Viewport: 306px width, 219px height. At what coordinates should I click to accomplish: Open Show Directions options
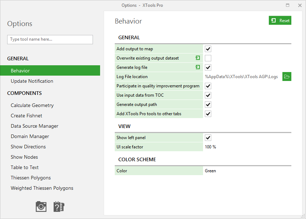28,147
